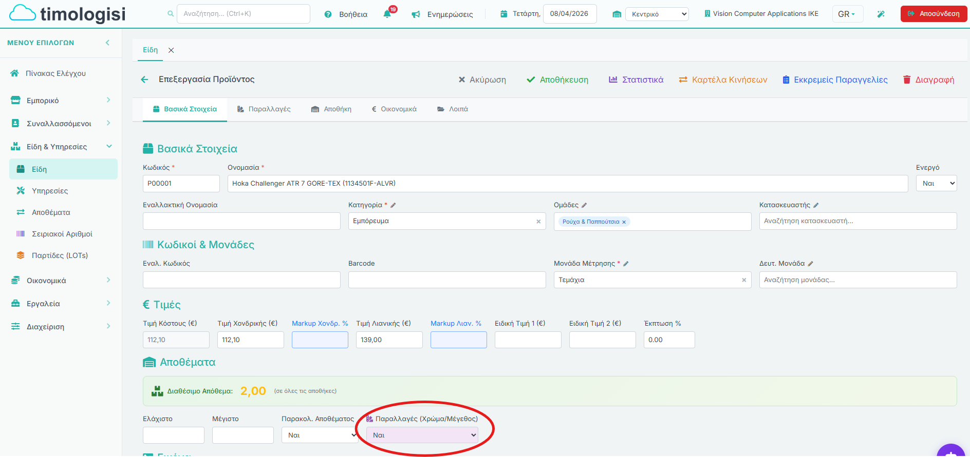Image resolution: width=970 pixels, height=457 pixels.
Task: Click the Ακύρωση button
Action: pyautogui.click(x=482, y=80)
